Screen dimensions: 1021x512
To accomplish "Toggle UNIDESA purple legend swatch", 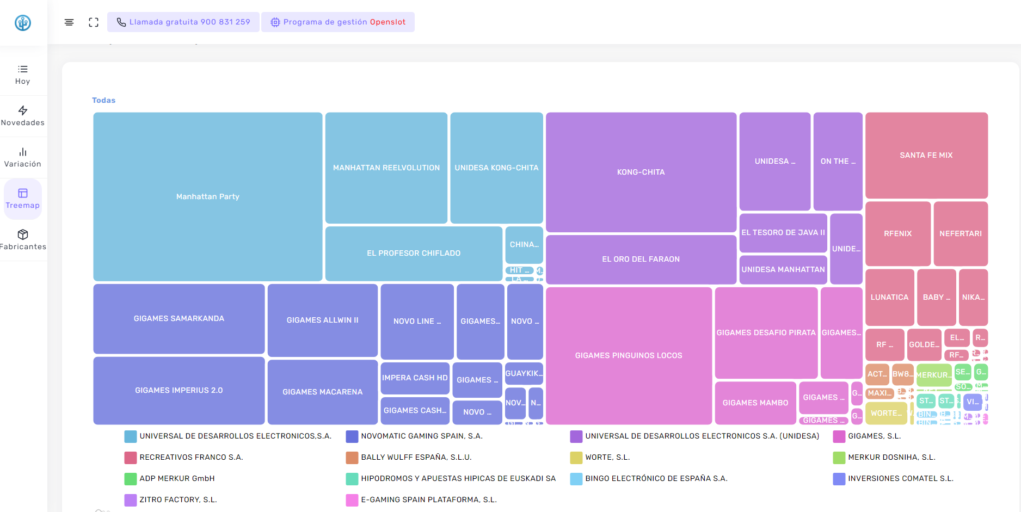I will [576, 436].
